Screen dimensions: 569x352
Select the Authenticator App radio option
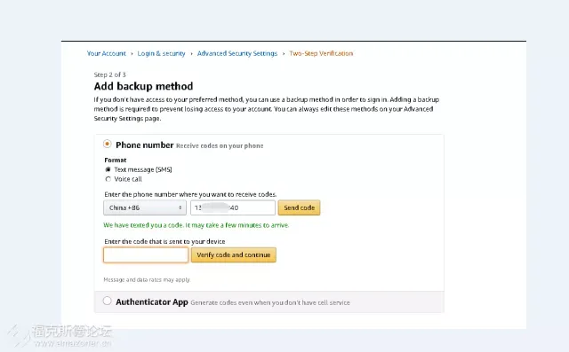[x=107, y=301]
